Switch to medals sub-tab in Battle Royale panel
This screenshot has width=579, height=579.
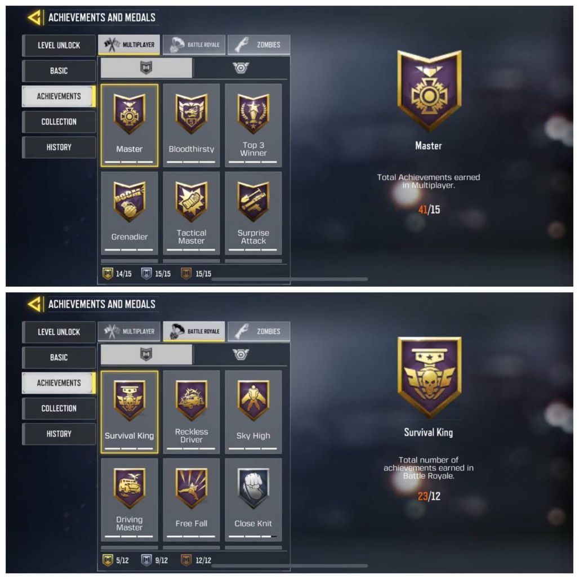pos(240,355)
